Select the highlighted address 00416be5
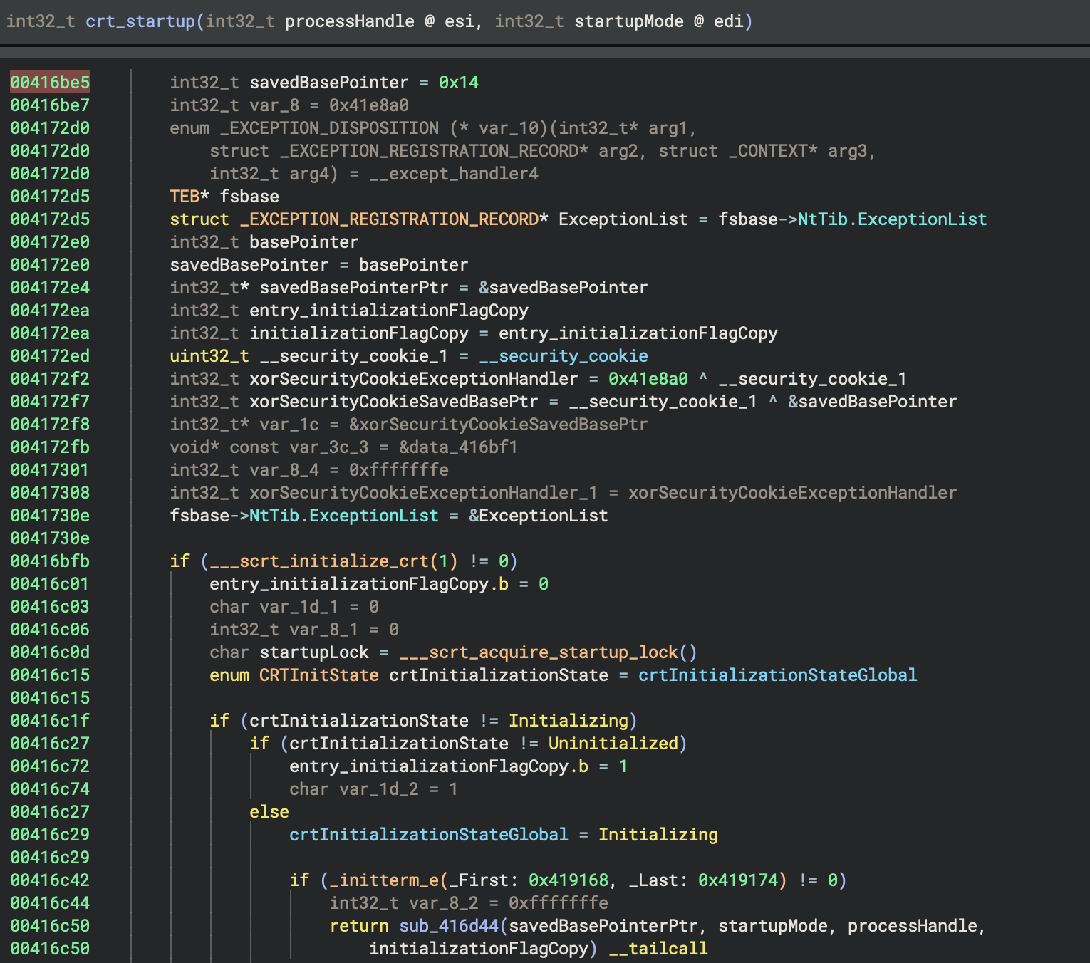This screenshot has width=1090, height=963. tap(50, 83)
